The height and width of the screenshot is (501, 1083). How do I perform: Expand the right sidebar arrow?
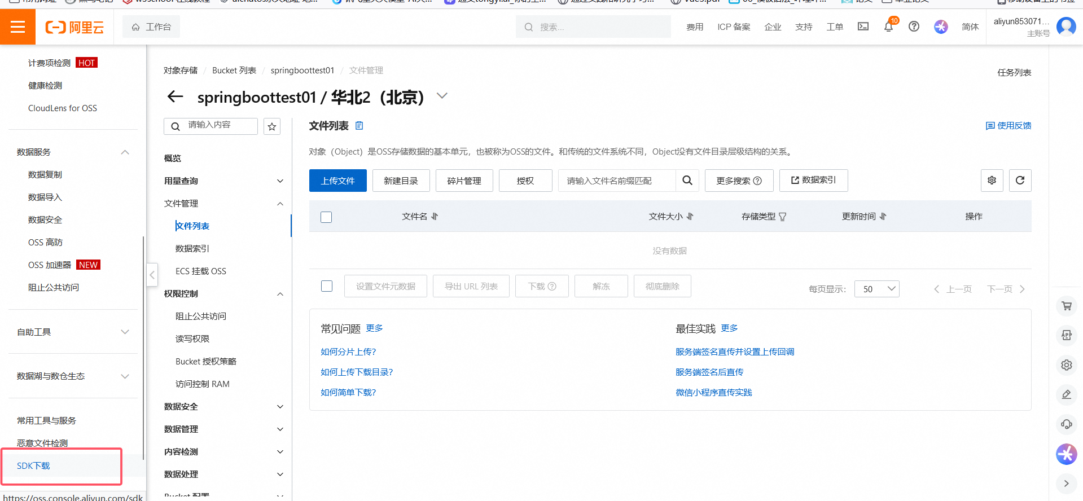(x=1066, y=484)
